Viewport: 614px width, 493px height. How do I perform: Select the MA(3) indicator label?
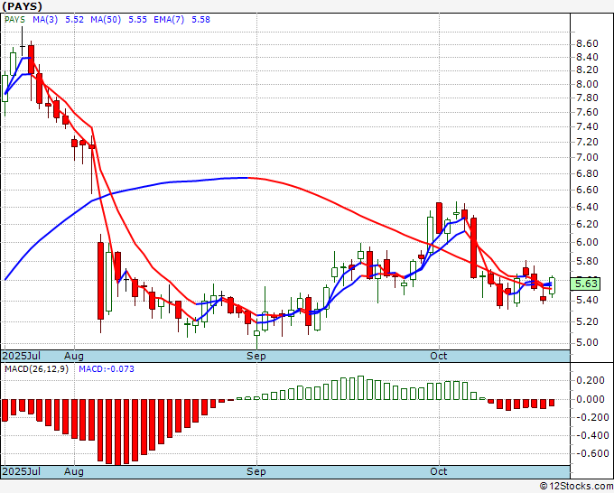pos(45,20)
